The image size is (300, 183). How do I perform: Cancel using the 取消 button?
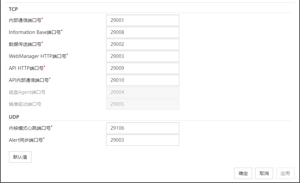[264, 173]
